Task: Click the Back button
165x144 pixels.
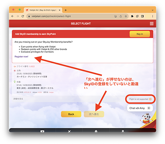Action: coord(71,114)
